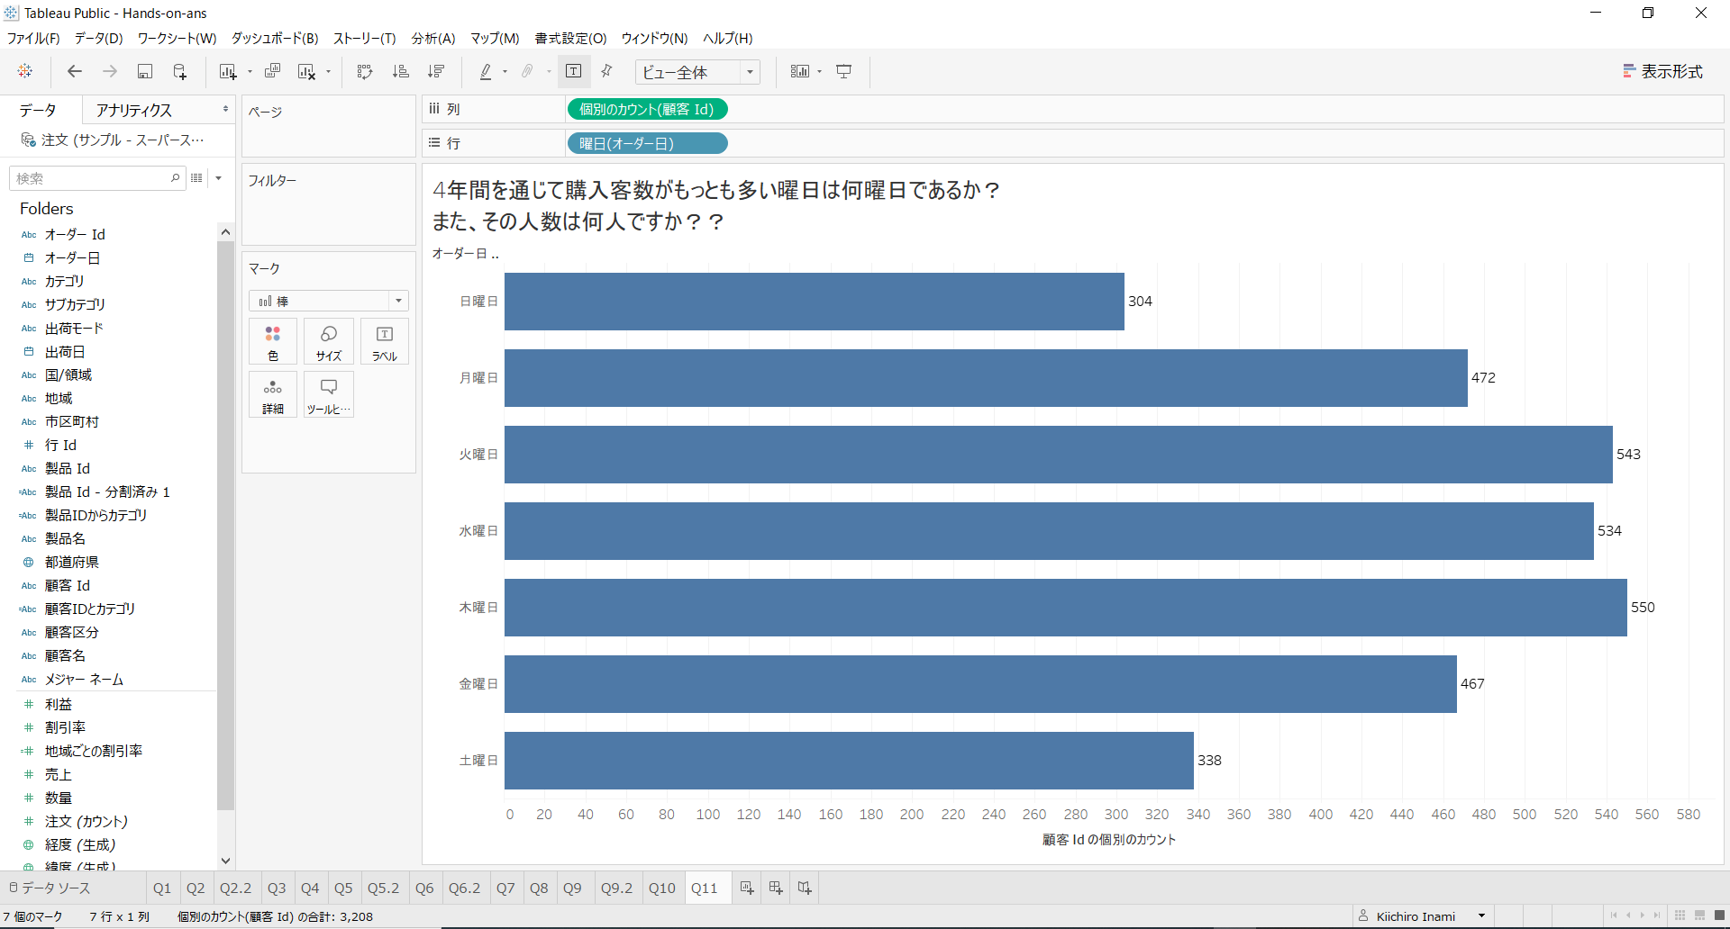Open the Fit dropdown showing ビュー全体
The width and height of the screenshot is (1730, 929).
(697, 72)
